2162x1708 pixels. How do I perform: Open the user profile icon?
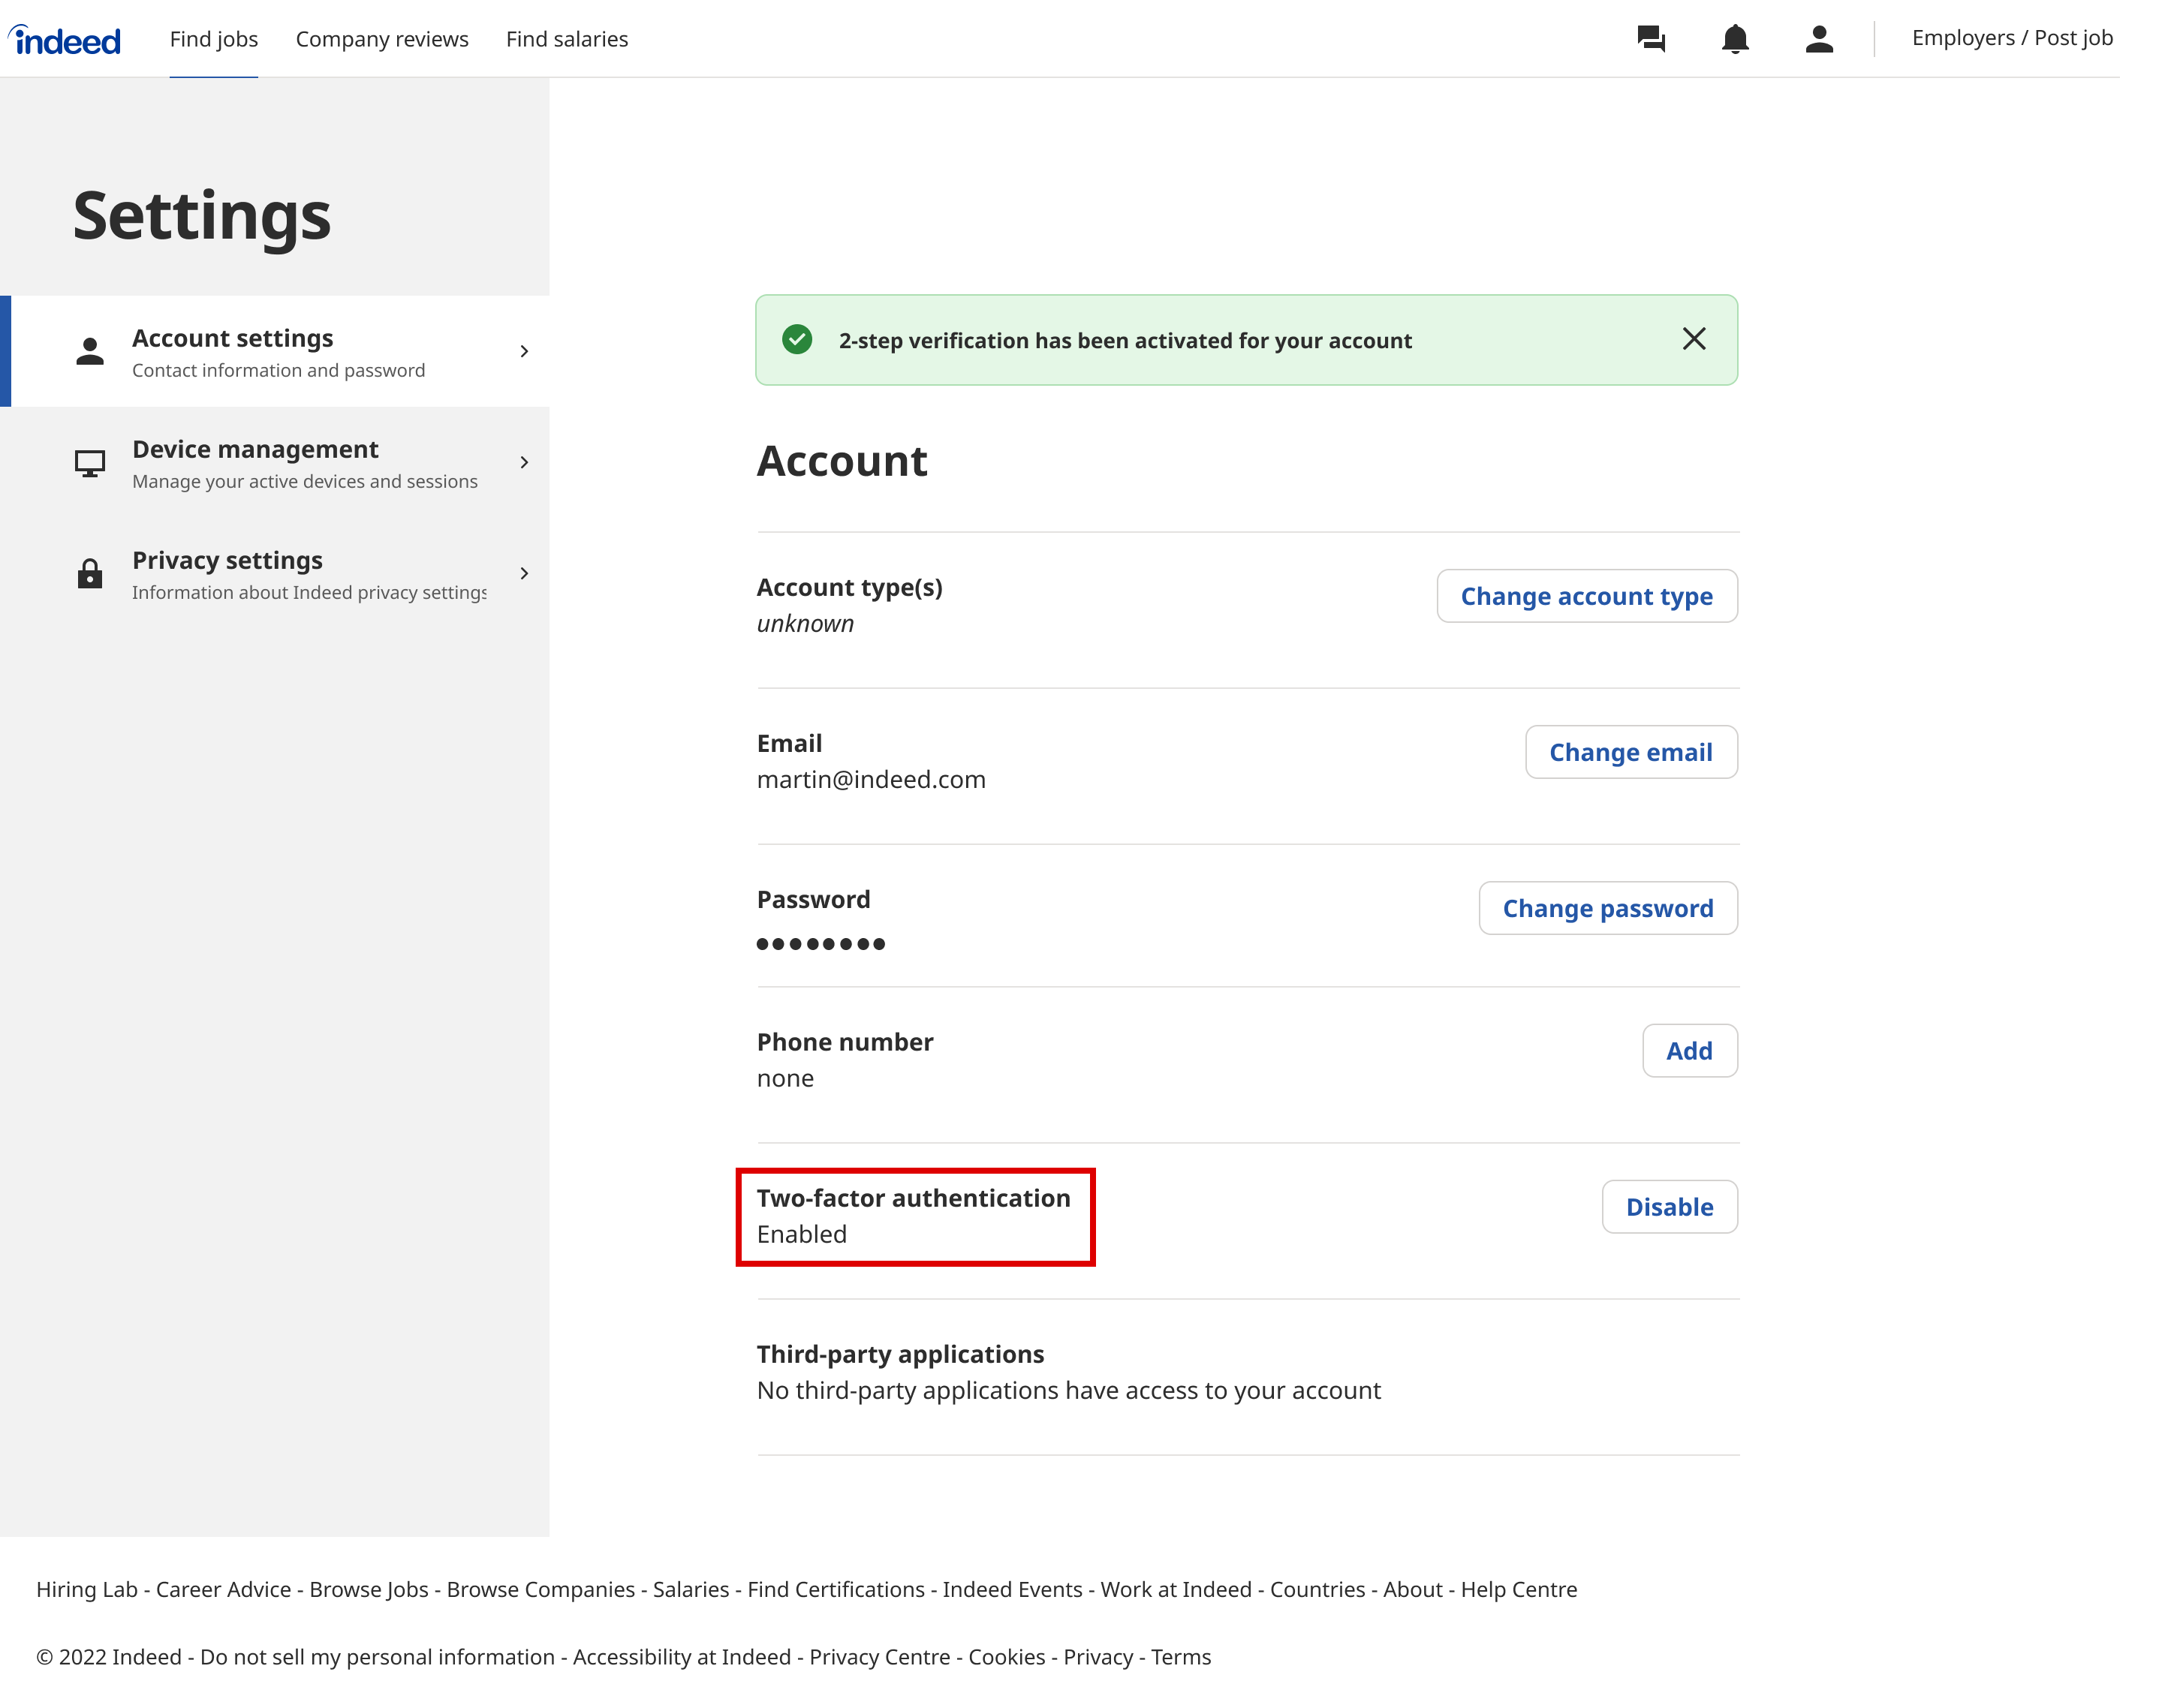click(x=1818, y=39)
